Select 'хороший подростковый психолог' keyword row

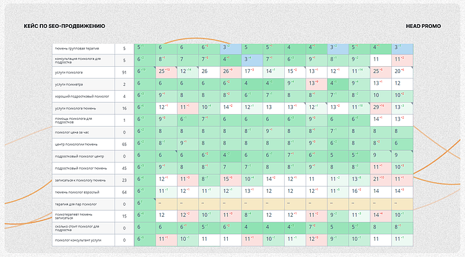click(x=80, y=96)
